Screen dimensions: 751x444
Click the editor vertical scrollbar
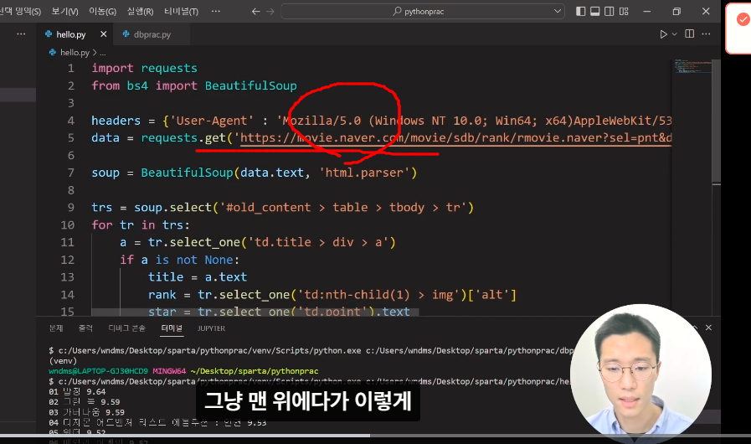coord(716,120)
